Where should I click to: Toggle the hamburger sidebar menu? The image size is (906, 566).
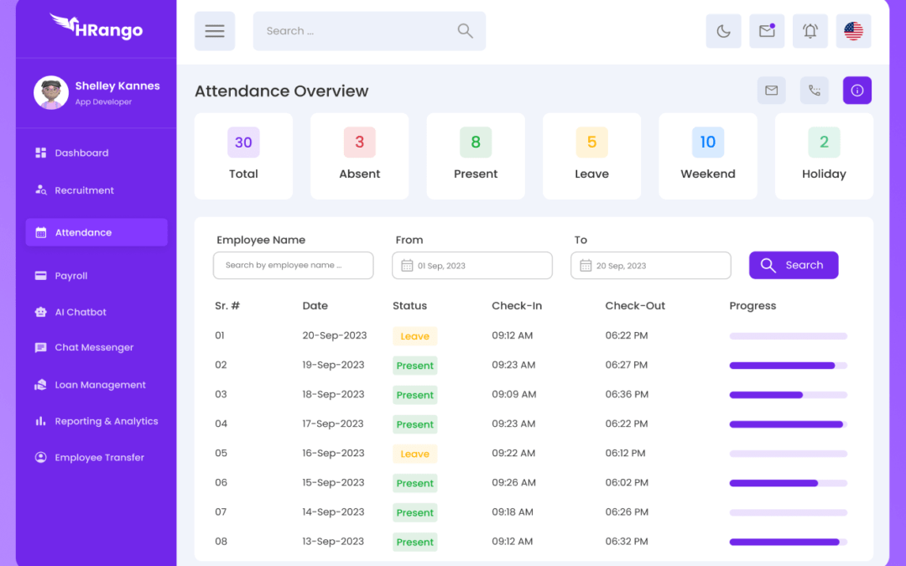pyautogui.click(x=215, y=31)
